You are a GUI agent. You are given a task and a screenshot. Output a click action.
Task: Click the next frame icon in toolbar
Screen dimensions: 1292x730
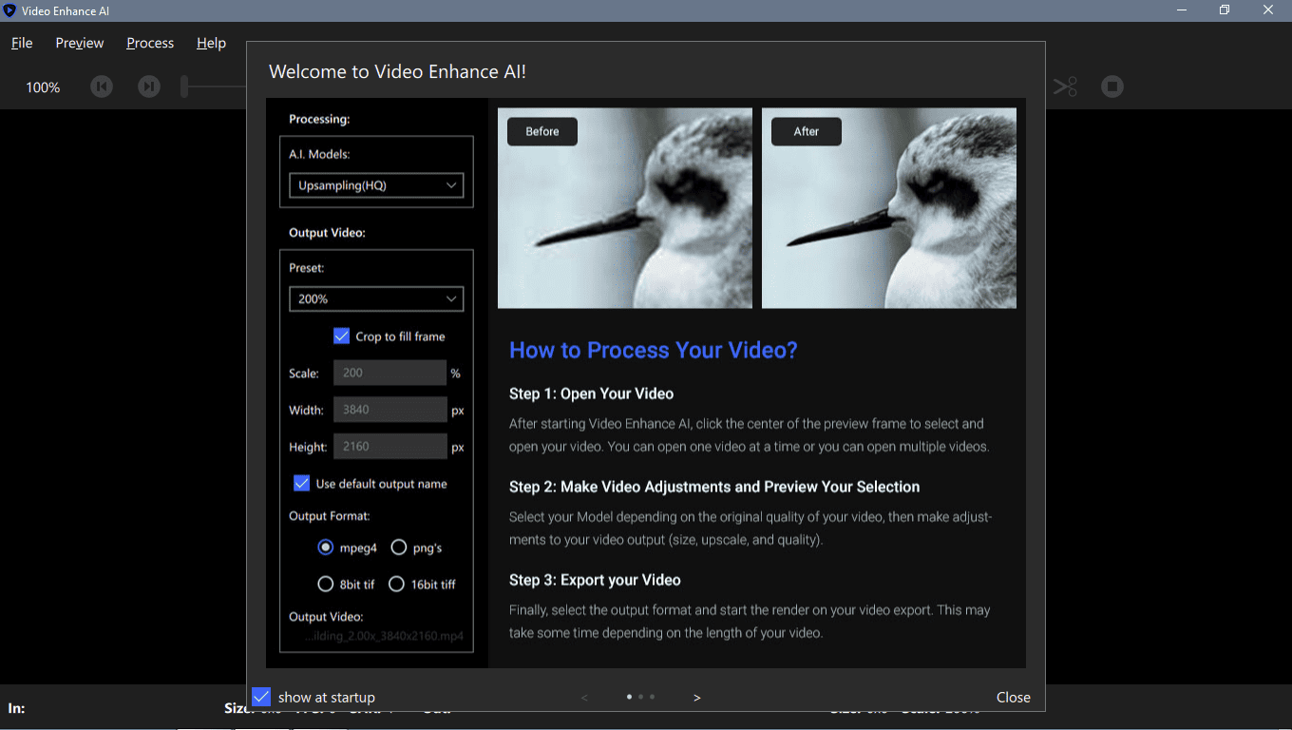(x=149, y=86)
